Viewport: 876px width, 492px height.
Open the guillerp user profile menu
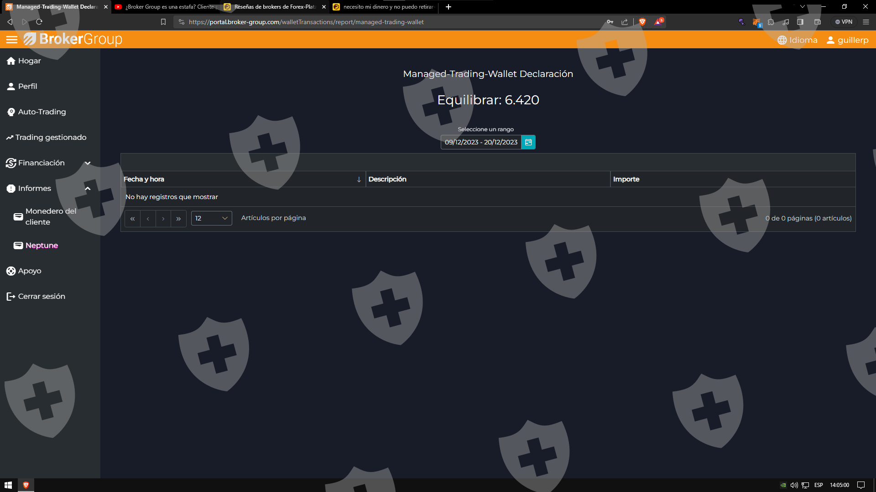[x=848, y=40]
